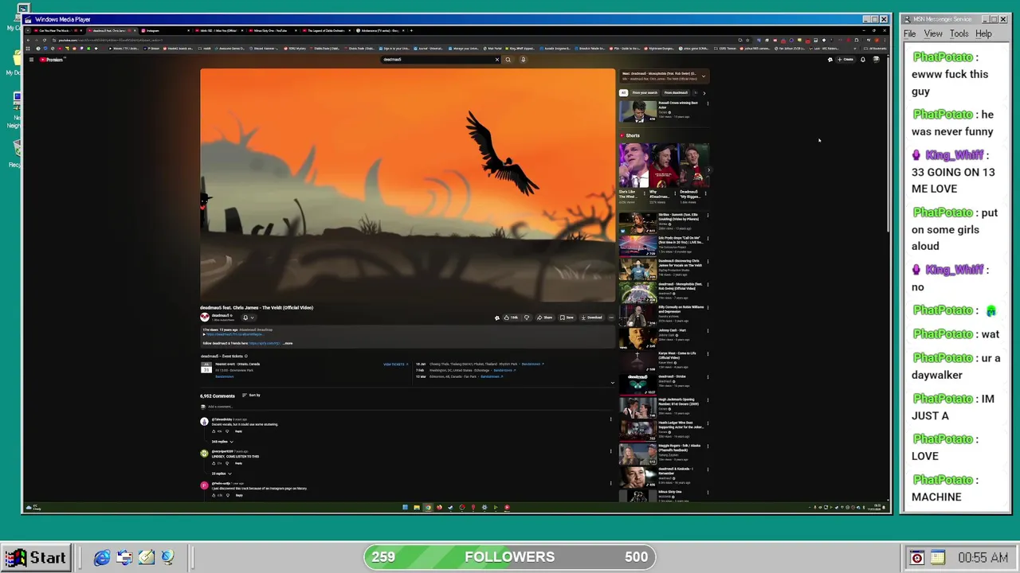Click the YouTube search magnifier button
This screenshot has height=573, width=1020.
tap(508, 60)
